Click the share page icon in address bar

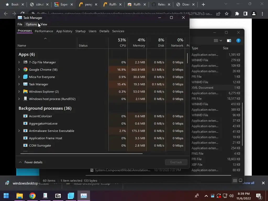[x=218, y=14]
